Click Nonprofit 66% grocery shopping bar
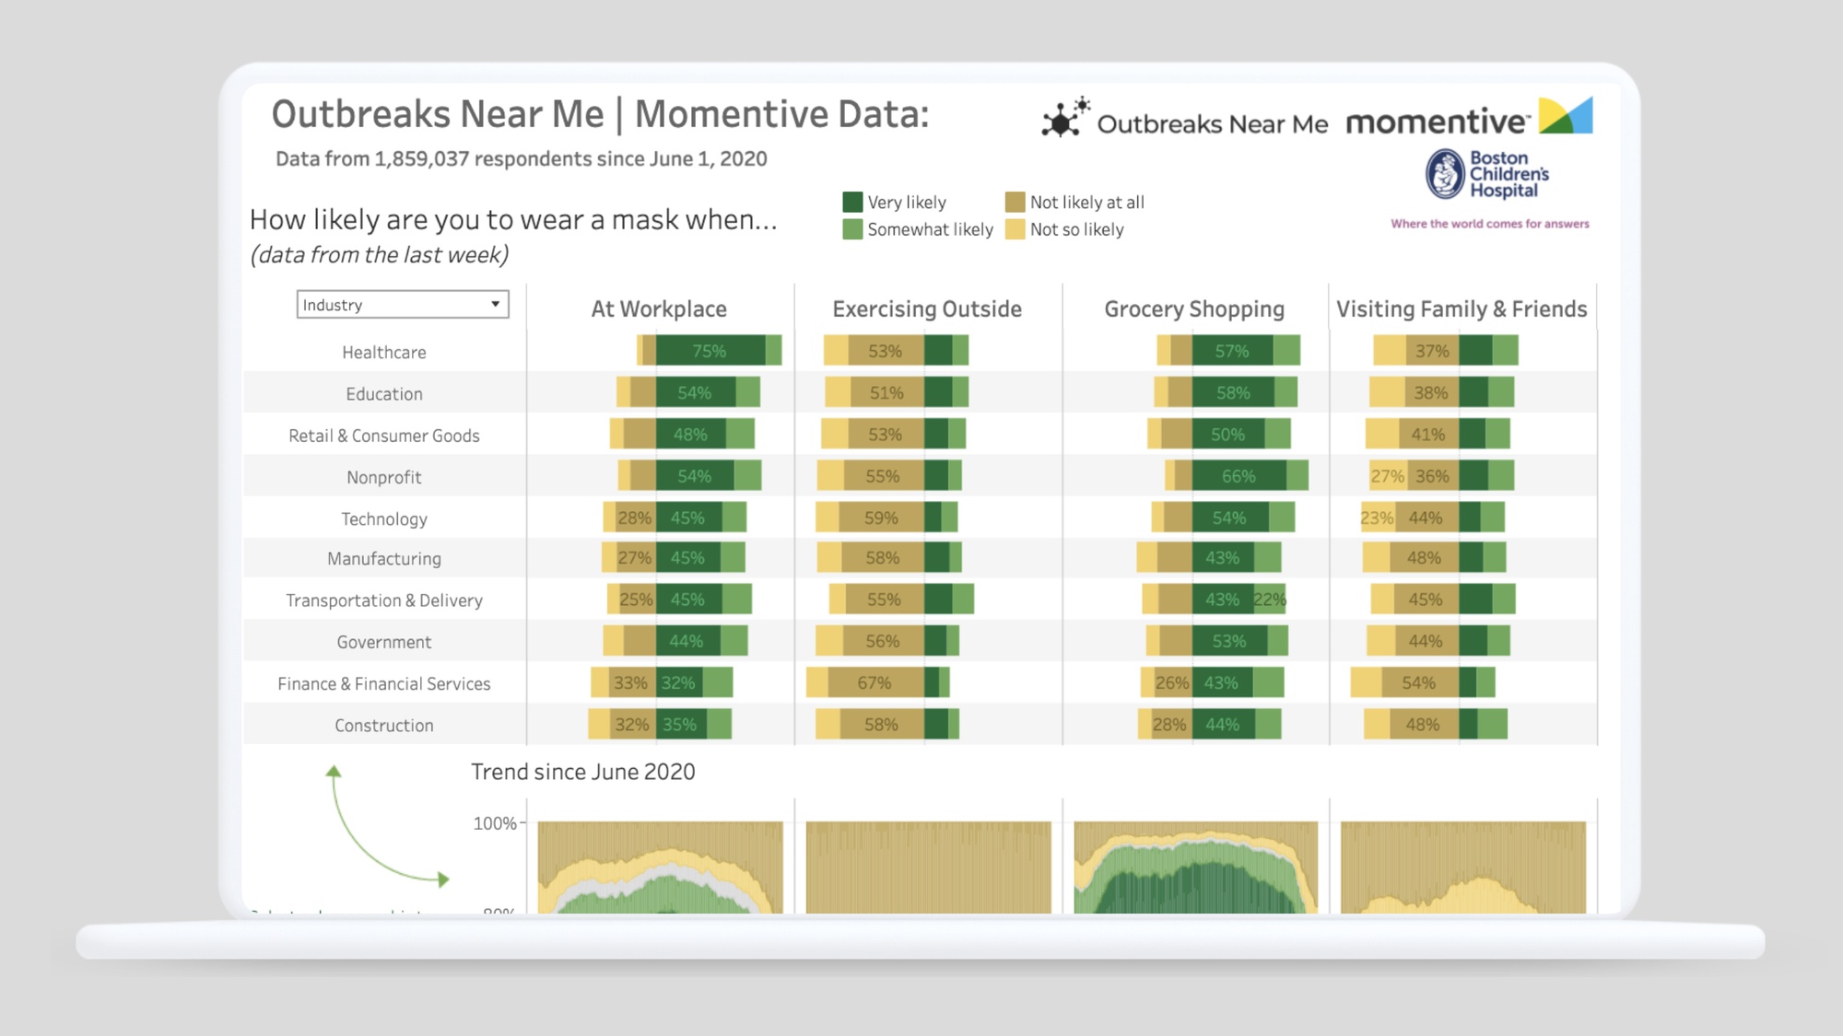Screen dimensions: 1843x1036 [x=1238, y=476]
